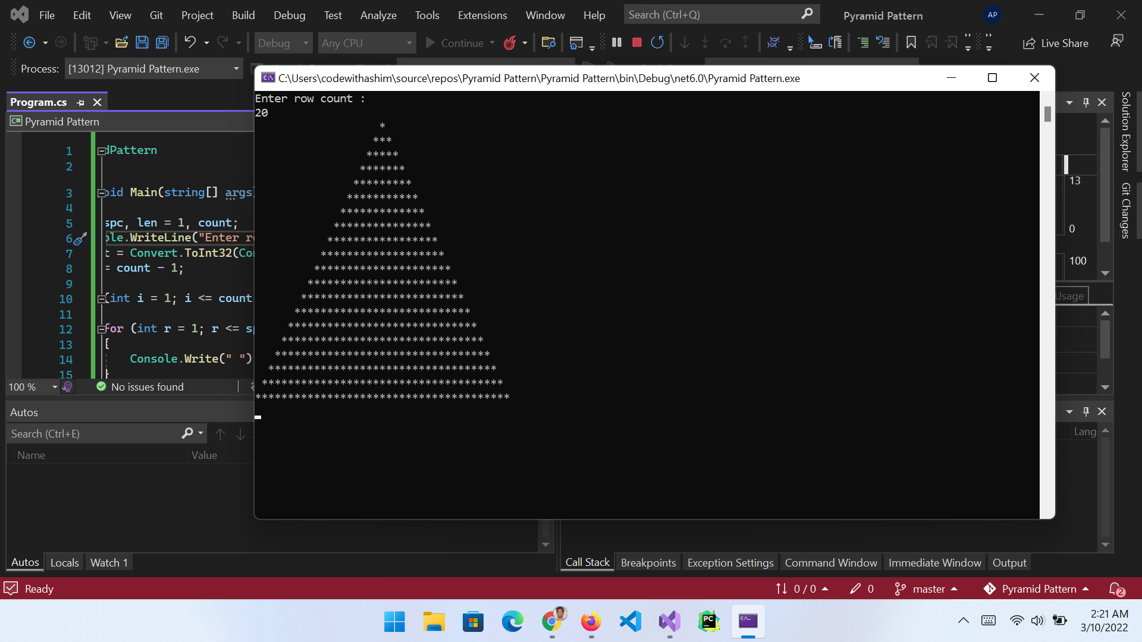Open the Breakpoints tab
This screenshot has width=1142, height=642.
[648, 562]
